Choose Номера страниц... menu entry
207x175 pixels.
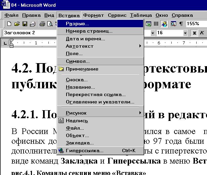coord(100,31)
